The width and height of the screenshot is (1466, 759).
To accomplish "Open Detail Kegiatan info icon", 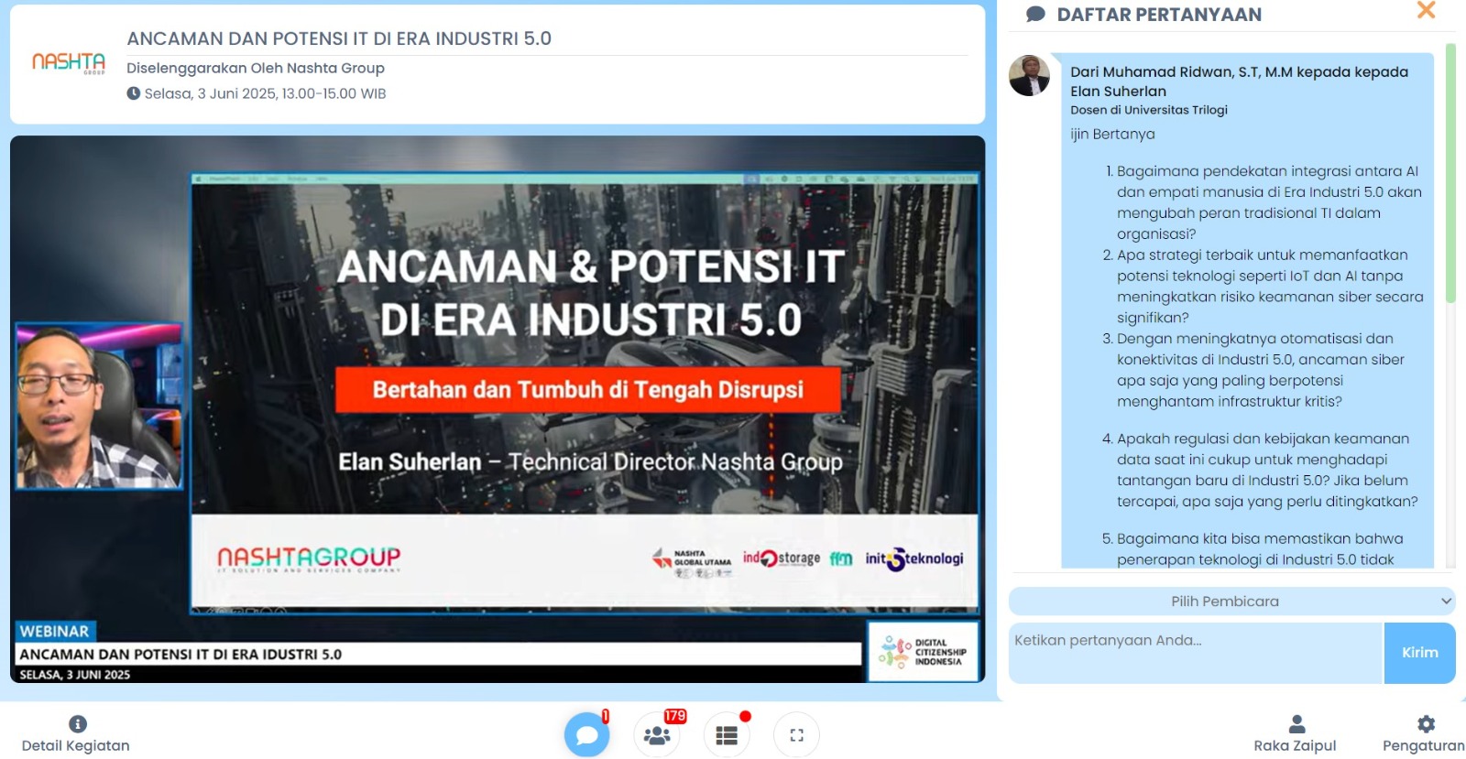I will (78, 724).
